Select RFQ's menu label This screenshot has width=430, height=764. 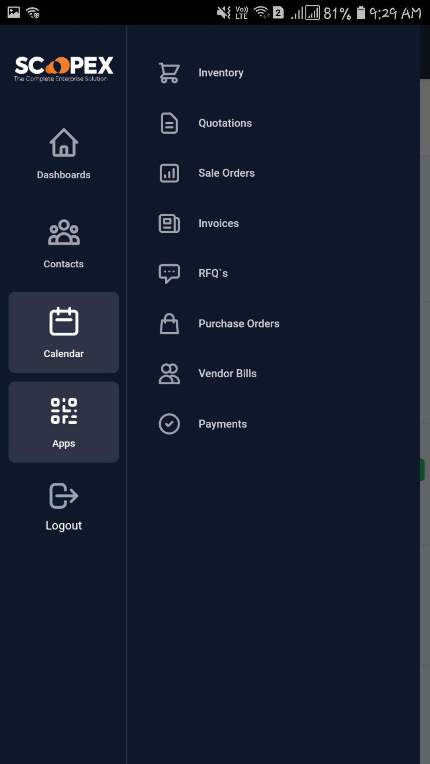click(213, 273)
